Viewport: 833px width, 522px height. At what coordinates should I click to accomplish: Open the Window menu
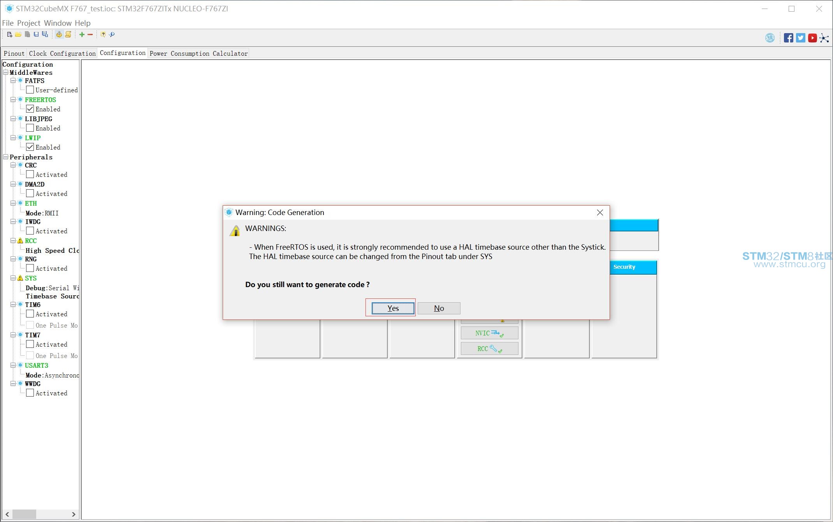58,23
